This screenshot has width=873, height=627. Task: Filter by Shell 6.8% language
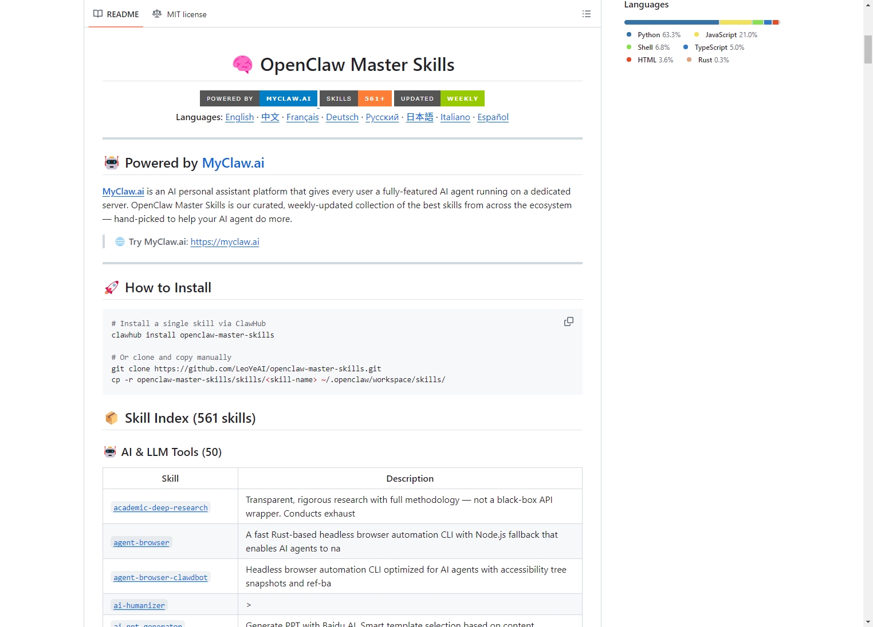(648, 47)
